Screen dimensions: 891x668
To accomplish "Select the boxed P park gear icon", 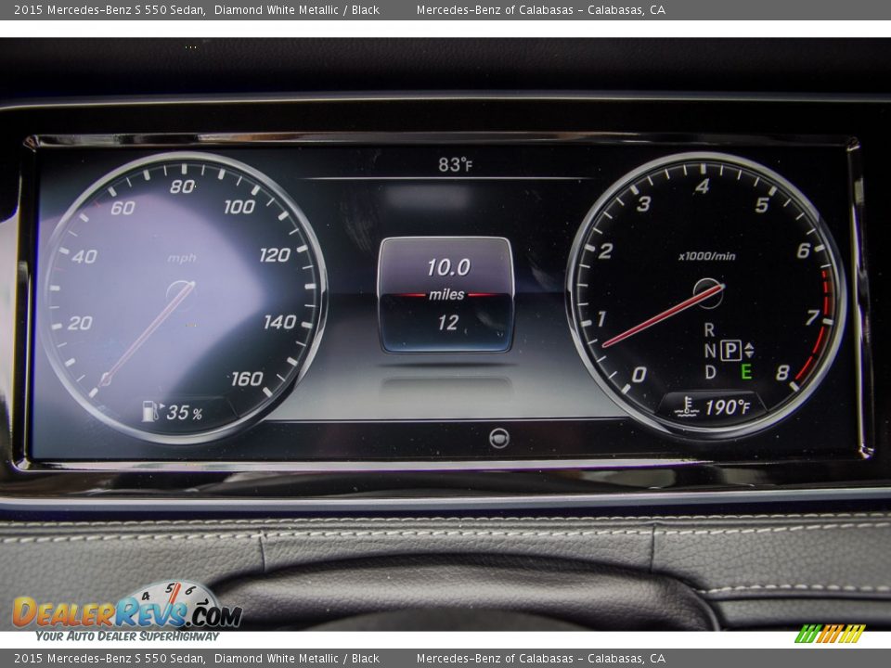I will coord(730,348).
